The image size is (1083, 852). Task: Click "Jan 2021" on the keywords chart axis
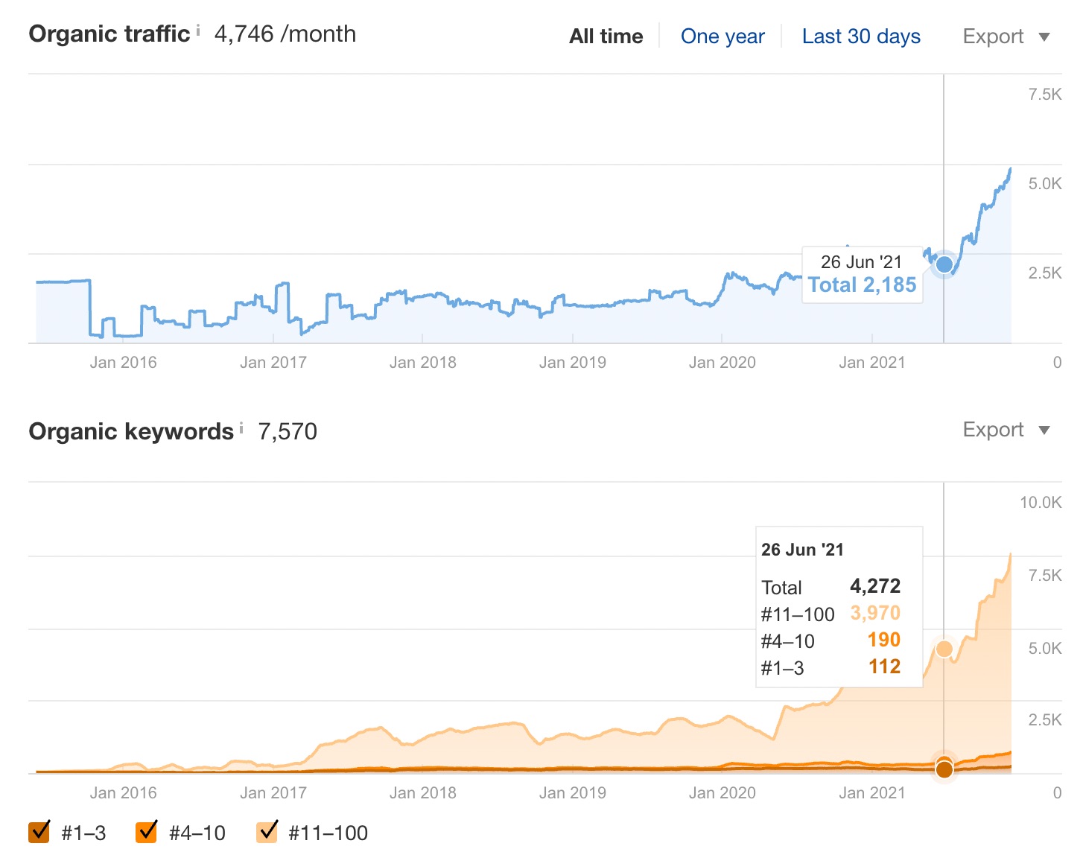coord(872,793)
